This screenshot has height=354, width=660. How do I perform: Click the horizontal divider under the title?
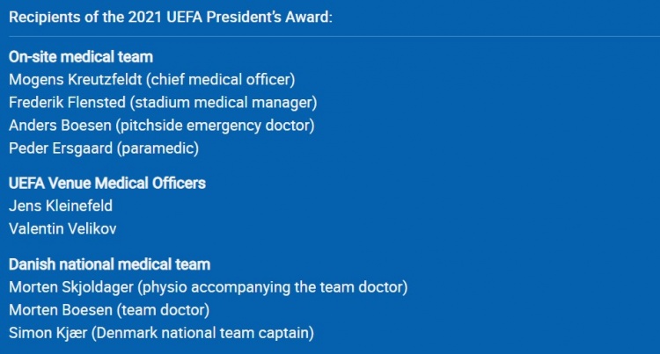(334, 37)
